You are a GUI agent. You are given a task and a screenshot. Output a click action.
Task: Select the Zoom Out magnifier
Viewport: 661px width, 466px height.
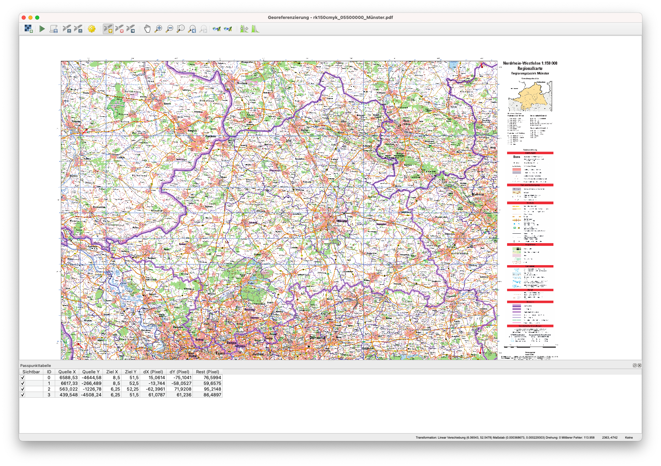pyautogui.click(x=169, y=29)
